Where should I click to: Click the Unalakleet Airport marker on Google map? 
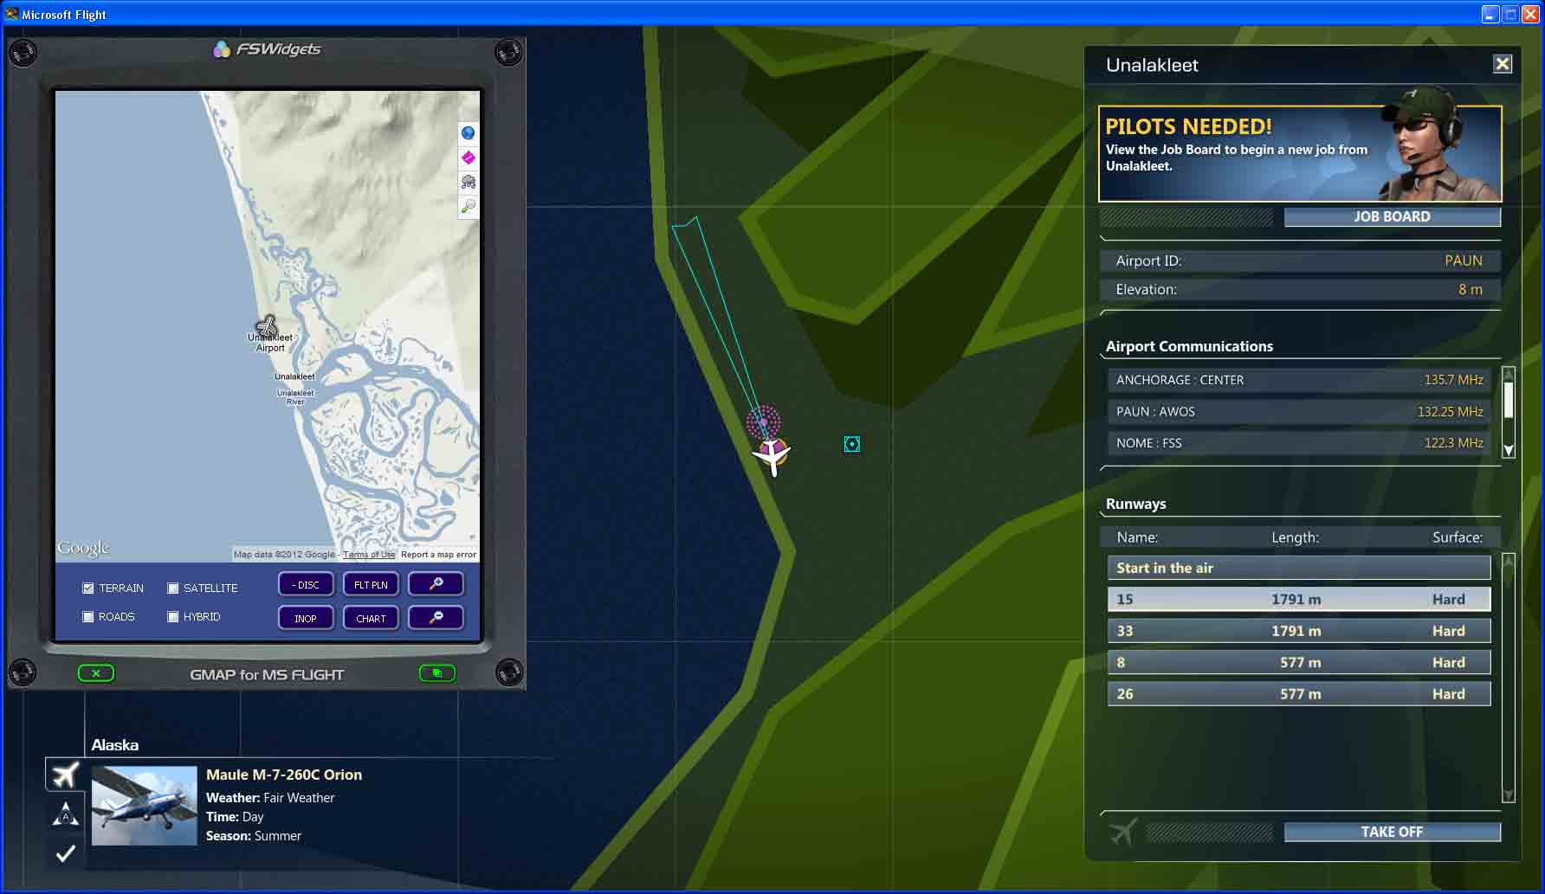tap(268, 326)
